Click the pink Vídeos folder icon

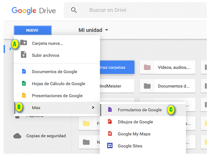point(147,67)
